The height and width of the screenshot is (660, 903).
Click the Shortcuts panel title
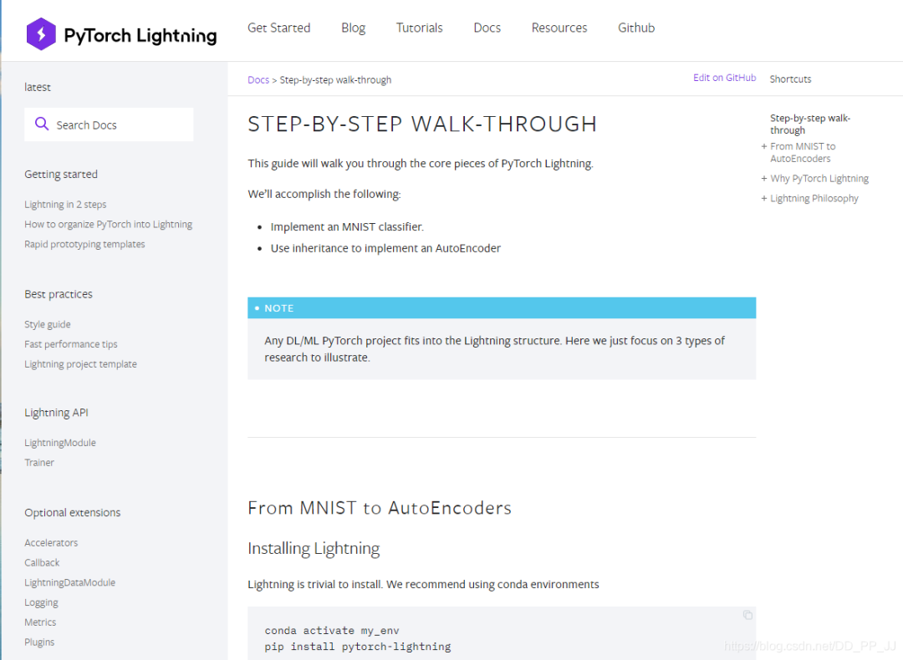[790, 79]
